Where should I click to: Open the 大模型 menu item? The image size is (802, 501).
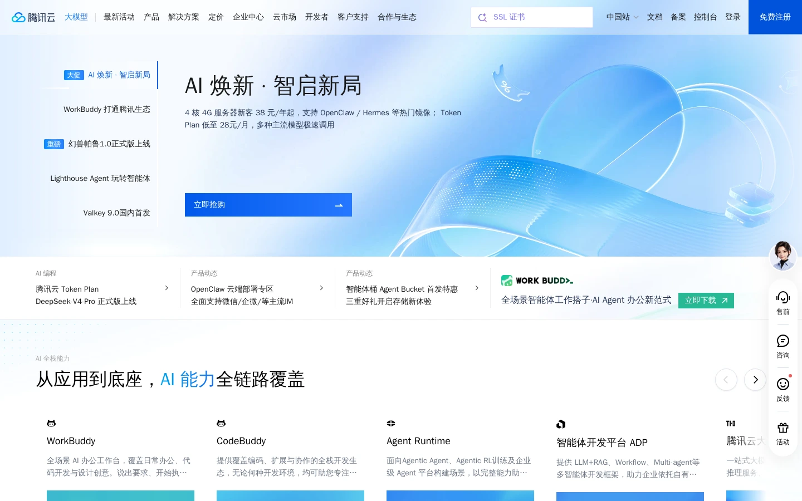tap(76, 17)
